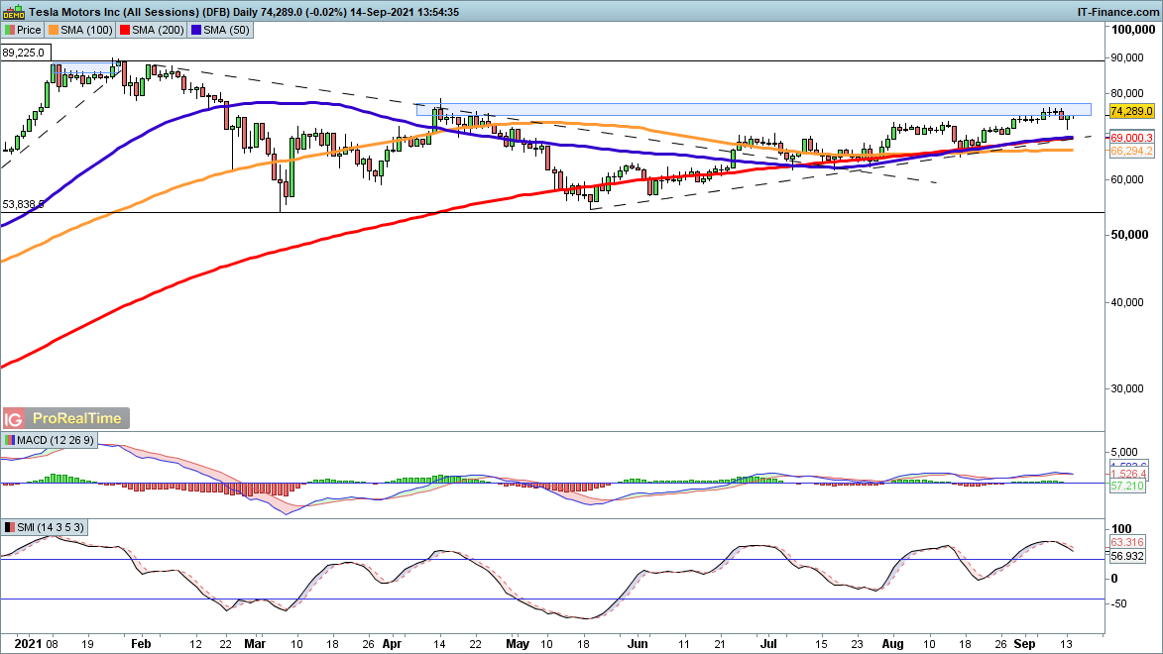Click the 90,000 price axis label
This screenshot has height=654, width=1163.
1128,57
